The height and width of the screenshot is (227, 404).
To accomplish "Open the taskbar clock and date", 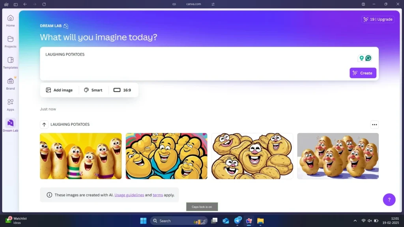I will coord(391,221).
